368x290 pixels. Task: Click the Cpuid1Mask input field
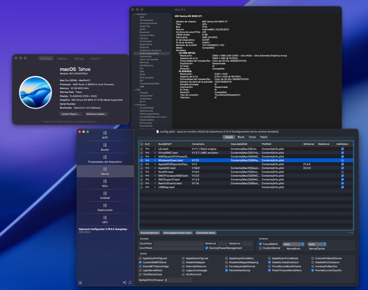pos(178,248)
